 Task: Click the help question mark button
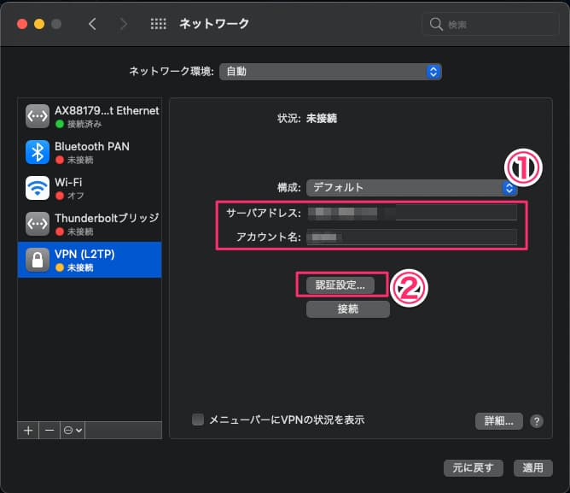tap(537, 420)
